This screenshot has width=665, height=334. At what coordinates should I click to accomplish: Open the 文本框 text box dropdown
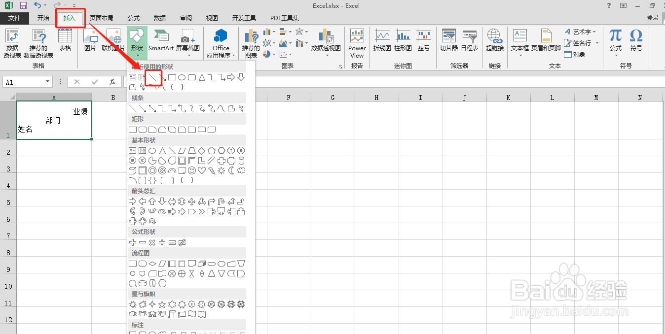click(x=520, y=42)
